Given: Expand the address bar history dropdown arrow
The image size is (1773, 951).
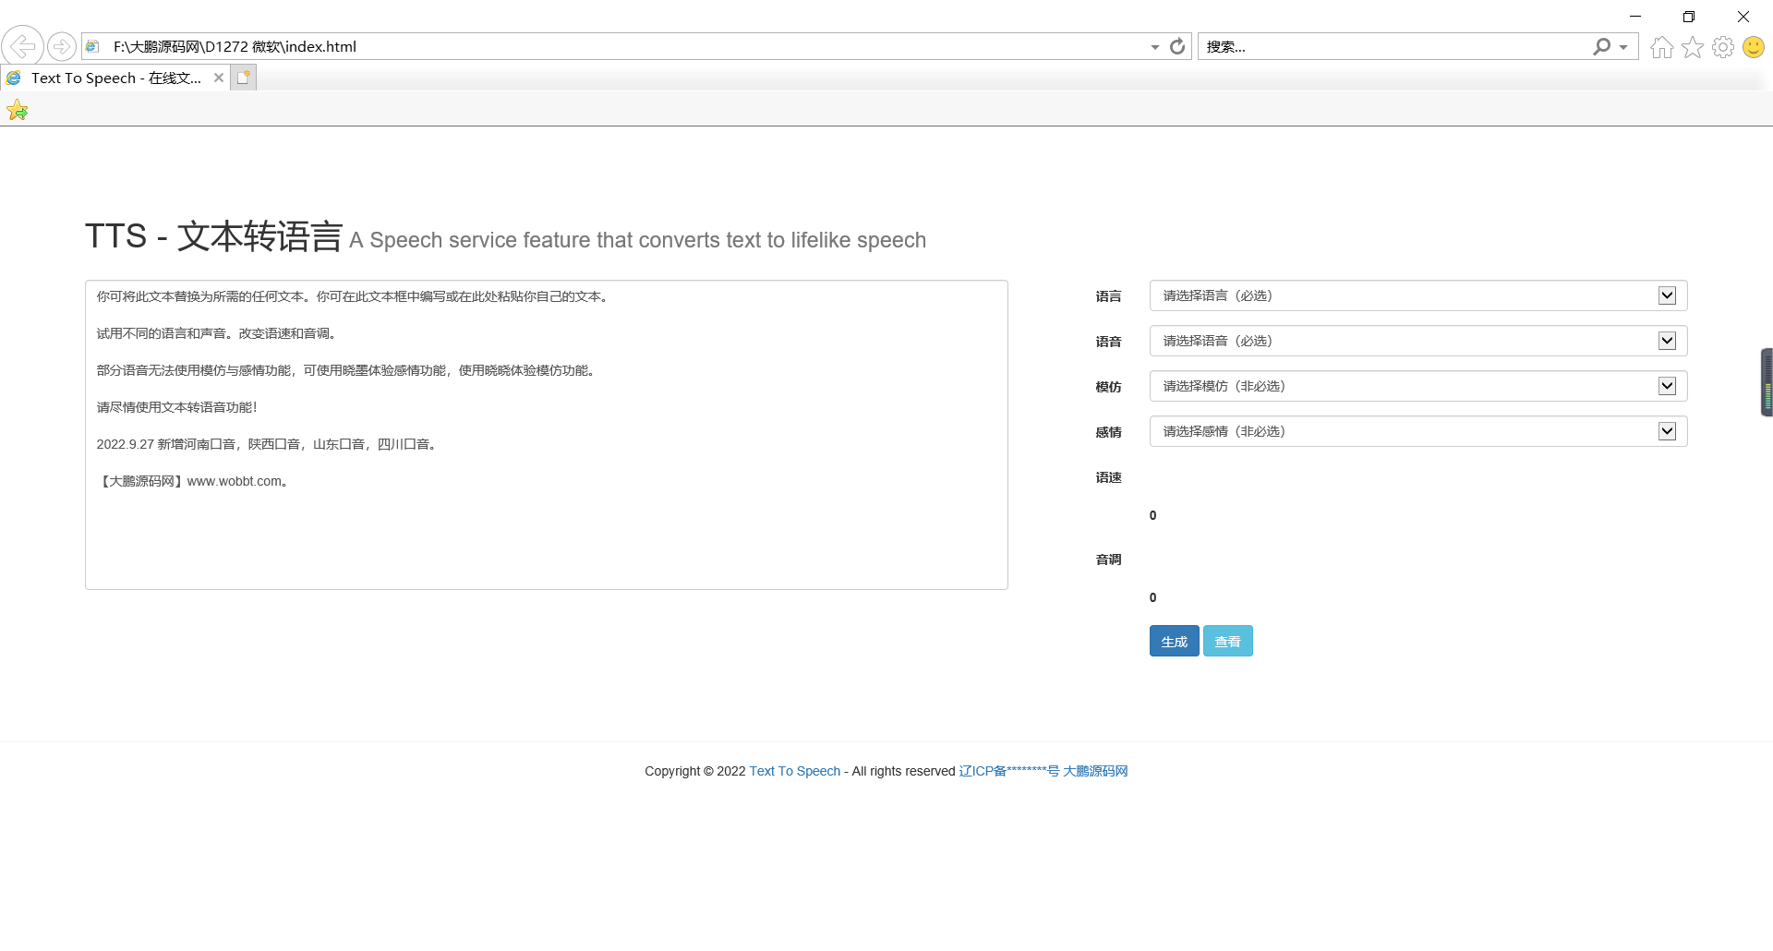Looking at the screenshot, I should [1154, 47].
